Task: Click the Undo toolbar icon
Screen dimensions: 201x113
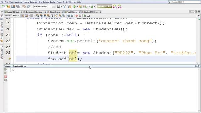Action: coord(24,7)
